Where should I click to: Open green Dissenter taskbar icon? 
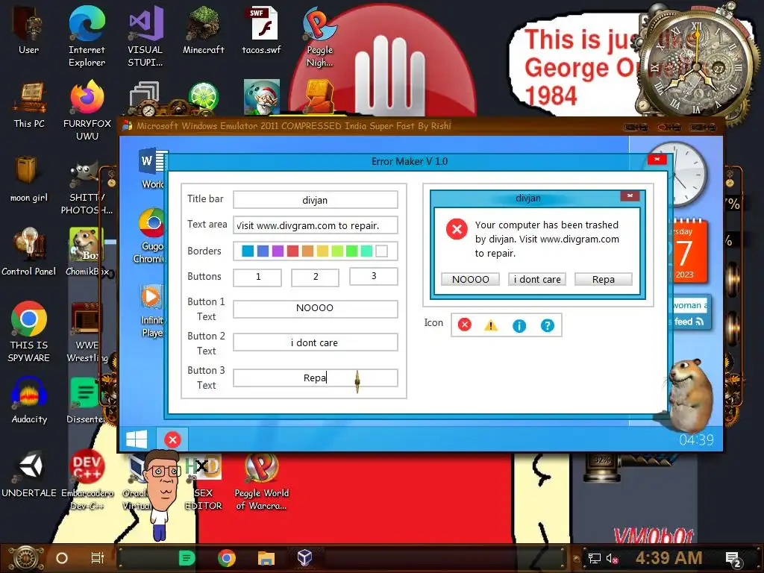tap(187, 558)
